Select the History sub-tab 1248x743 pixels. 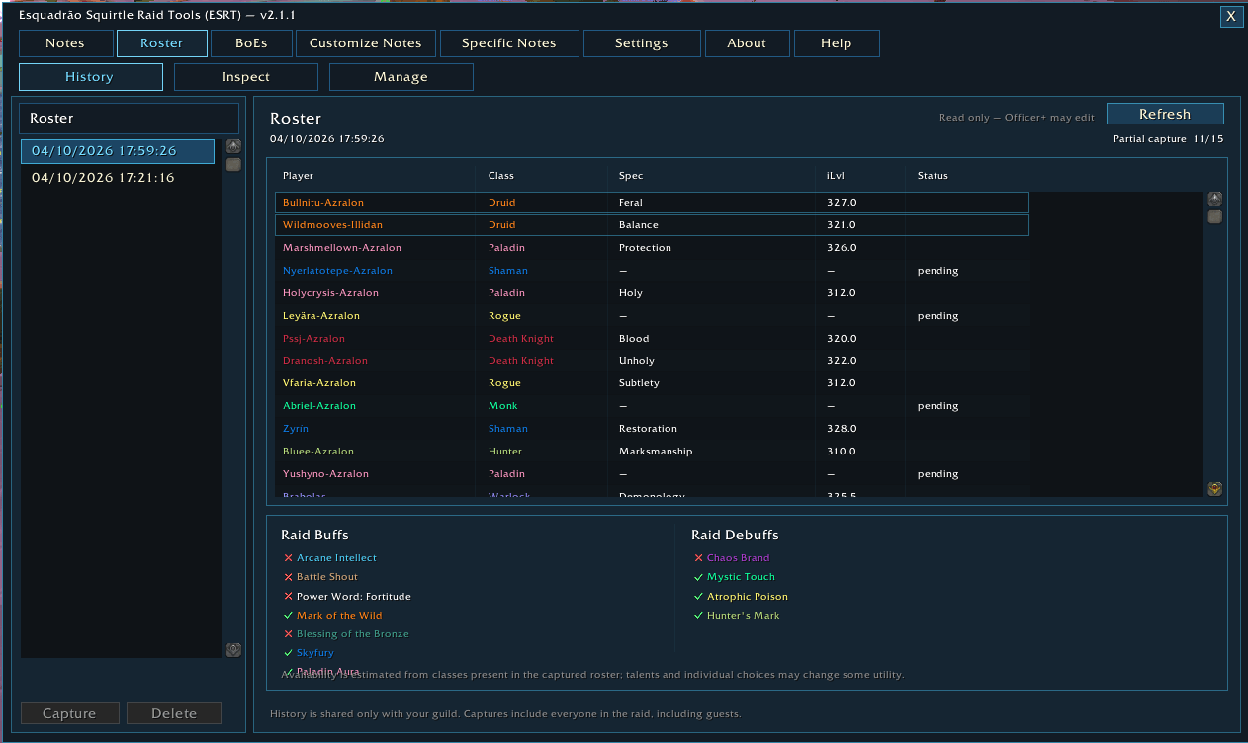(90, 77)
